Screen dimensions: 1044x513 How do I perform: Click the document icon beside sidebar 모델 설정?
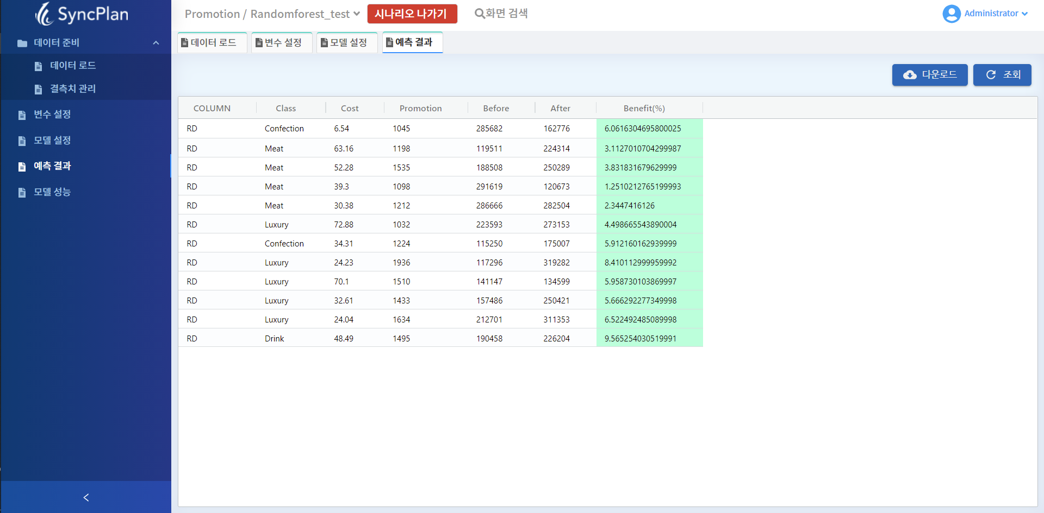[x=22, y=141]
